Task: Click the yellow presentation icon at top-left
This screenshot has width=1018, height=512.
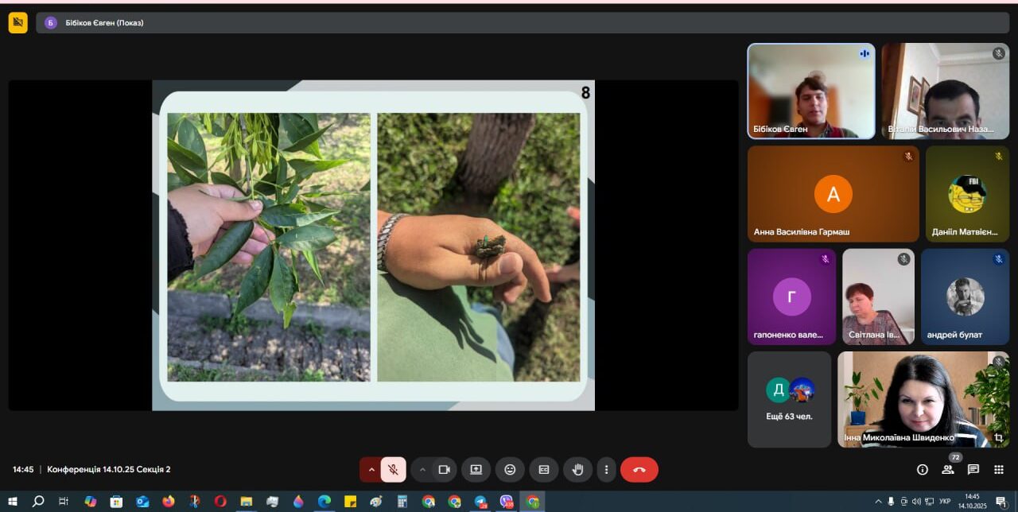Action: (x=17, y=23)
